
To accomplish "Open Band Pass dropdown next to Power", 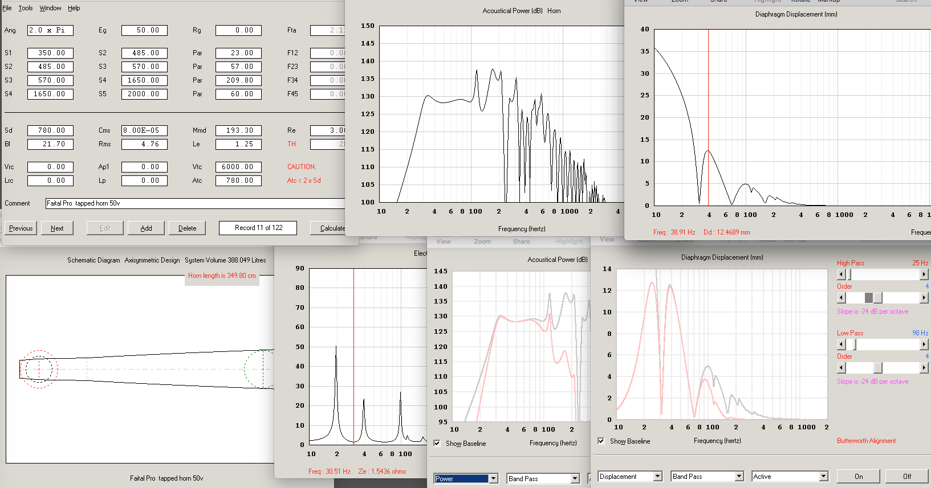I will click(575, 478).
